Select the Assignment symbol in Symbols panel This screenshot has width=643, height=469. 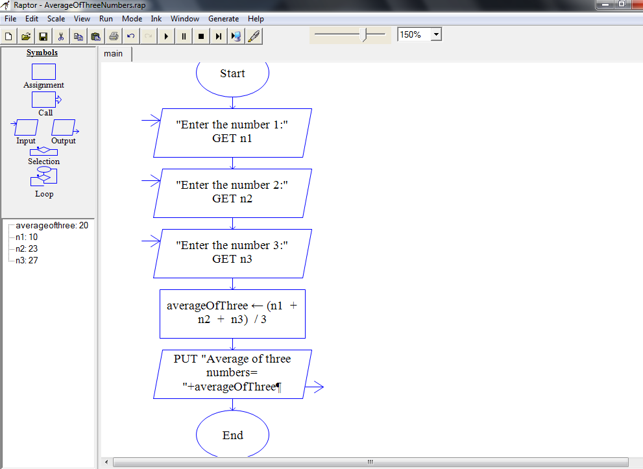click(43, 70)
